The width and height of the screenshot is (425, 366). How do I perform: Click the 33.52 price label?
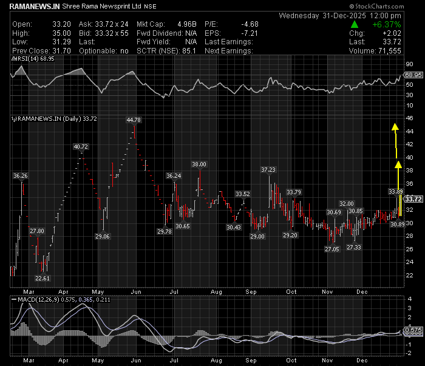(x=243, y=194)
